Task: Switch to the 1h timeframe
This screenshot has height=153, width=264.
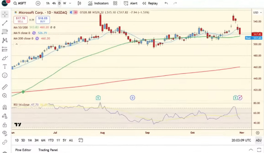Action: (48, 3)
